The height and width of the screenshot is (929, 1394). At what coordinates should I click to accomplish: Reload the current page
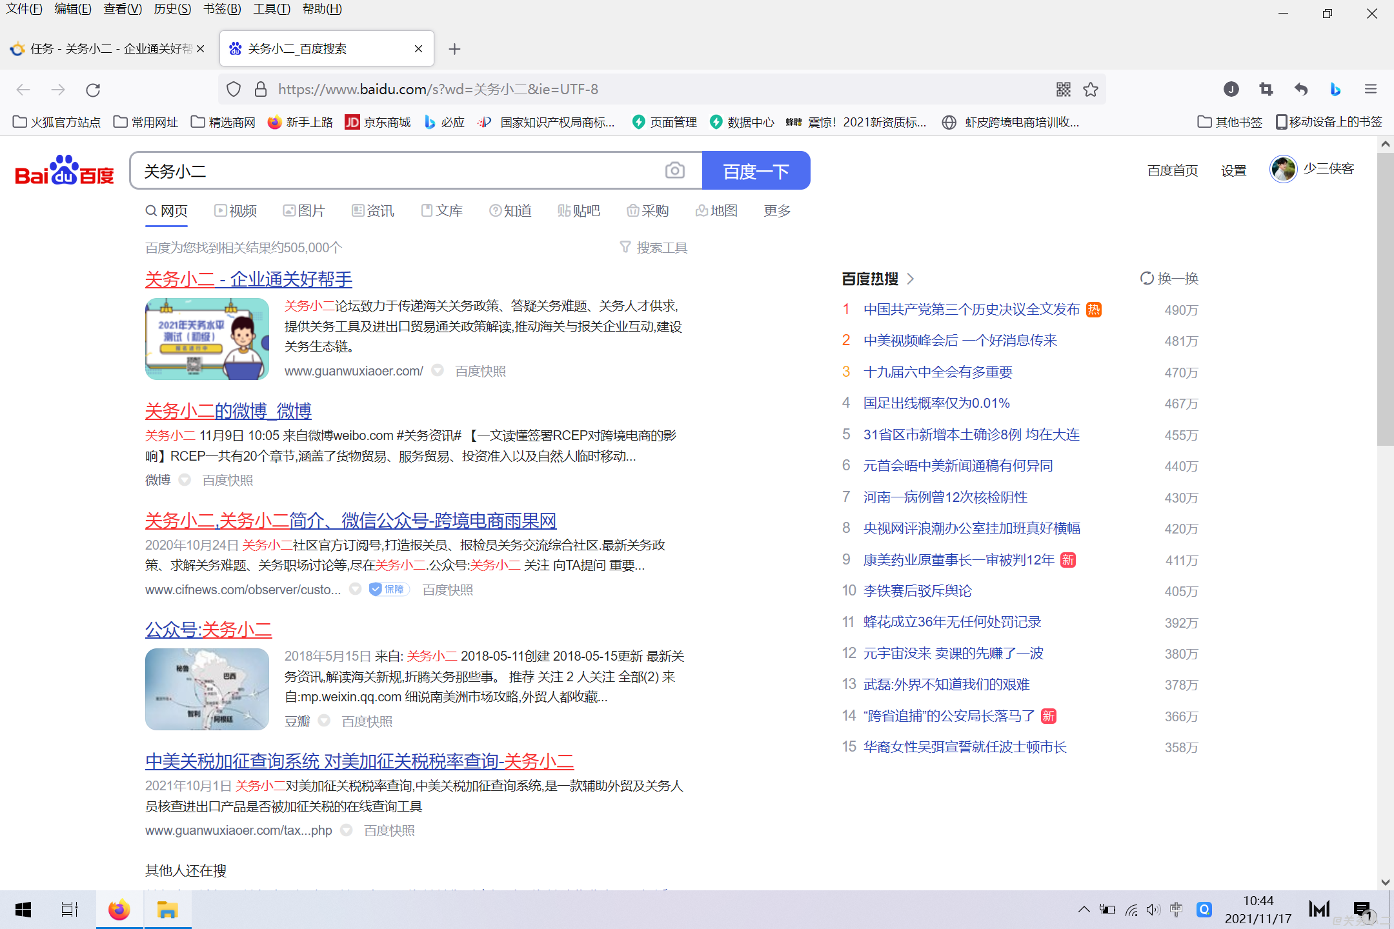click(x=93, y=90)
